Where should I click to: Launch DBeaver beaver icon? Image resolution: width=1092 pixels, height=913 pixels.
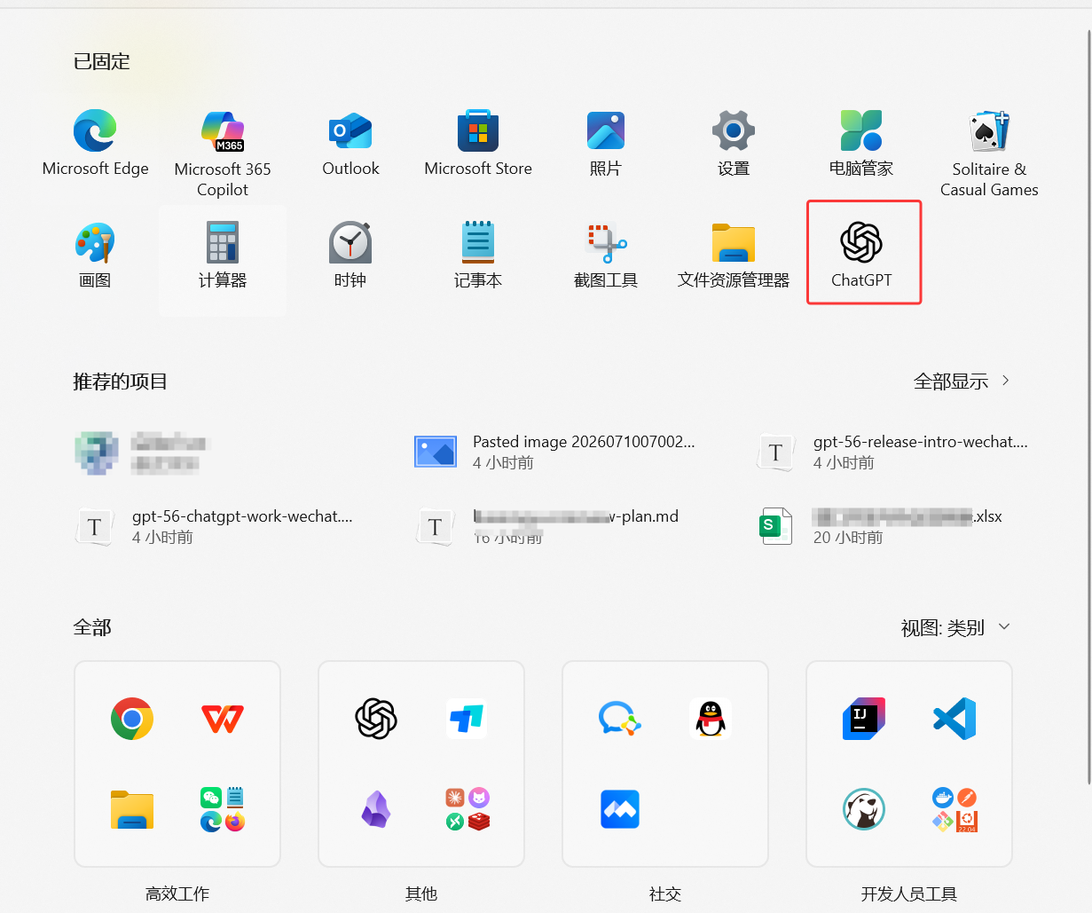coord(864,809)
